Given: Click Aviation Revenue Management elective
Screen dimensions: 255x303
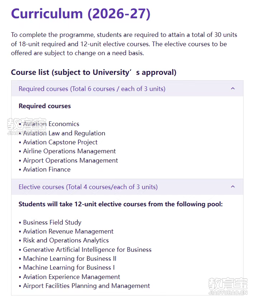Looking at the screenshot, I should pos(68,231).
